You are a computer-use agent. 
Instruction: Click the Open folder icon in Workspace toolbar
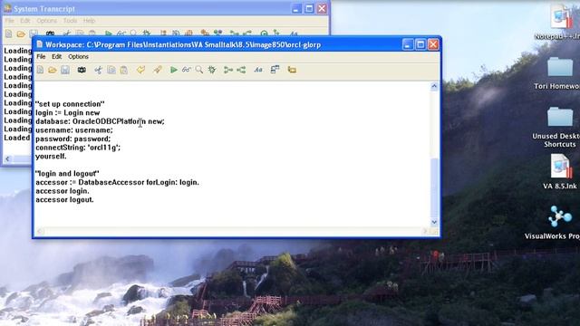coord(53,70)
